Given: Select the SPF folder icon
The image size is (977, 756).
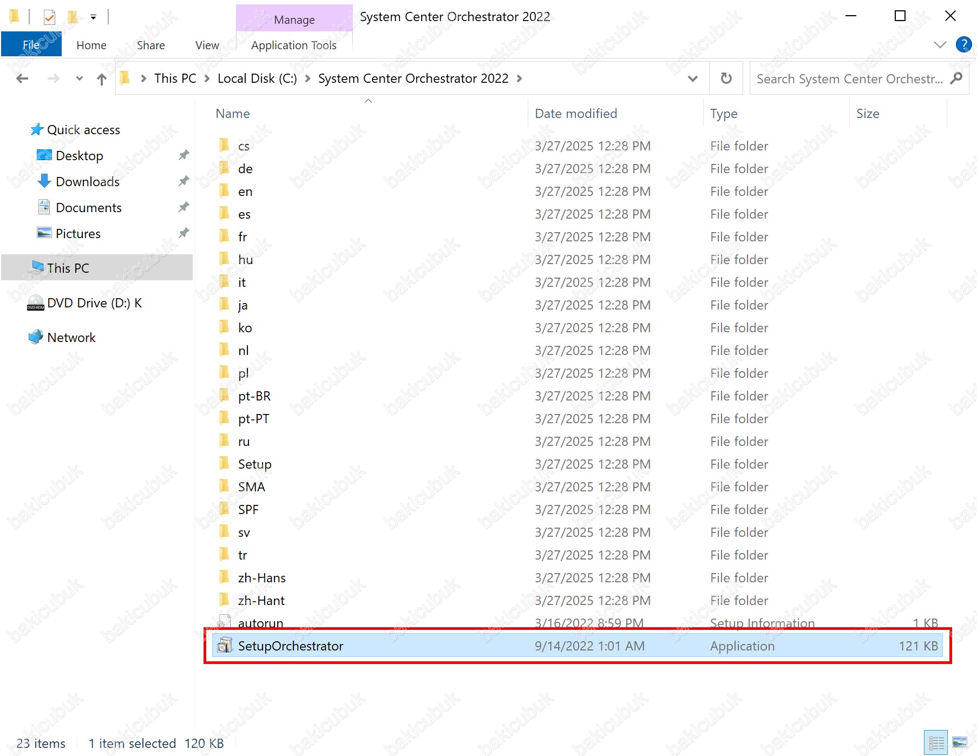Looking at the screenshot, I should 224,509.
